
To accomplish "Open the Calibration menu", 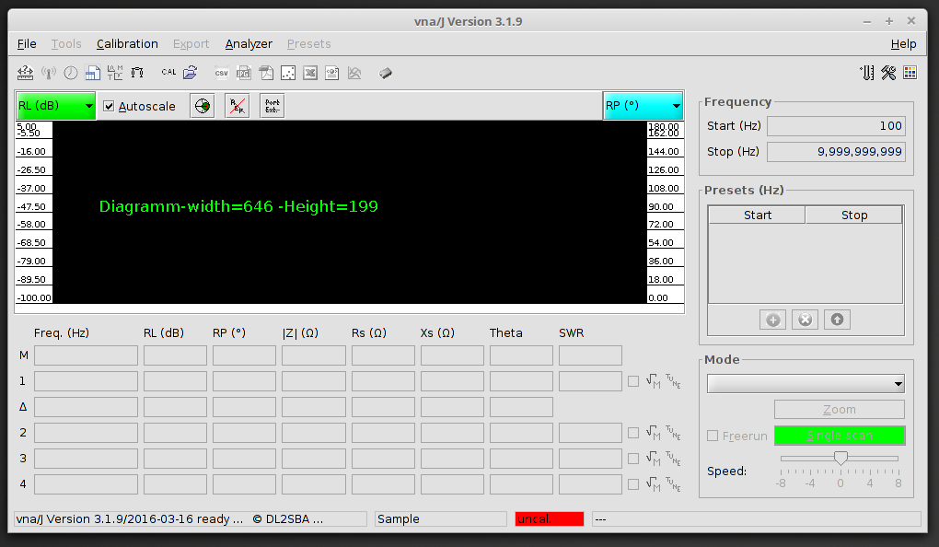I will pyautogui.click(x=127, y=43).
